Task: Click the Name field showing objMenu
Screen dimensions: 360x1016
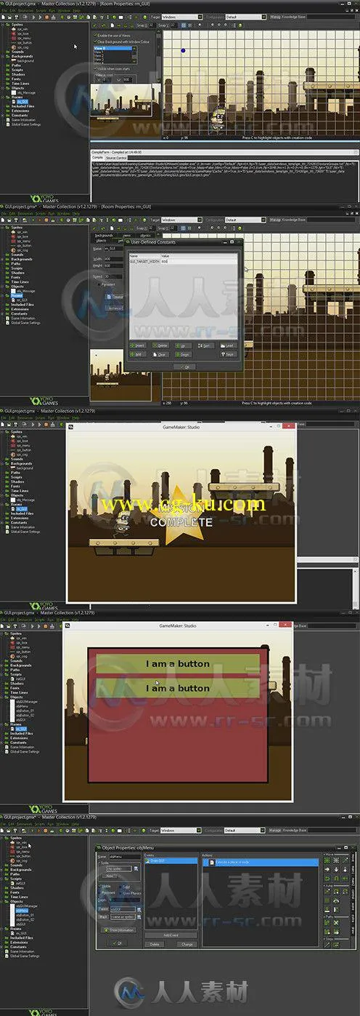Action: tap(124, 856)
